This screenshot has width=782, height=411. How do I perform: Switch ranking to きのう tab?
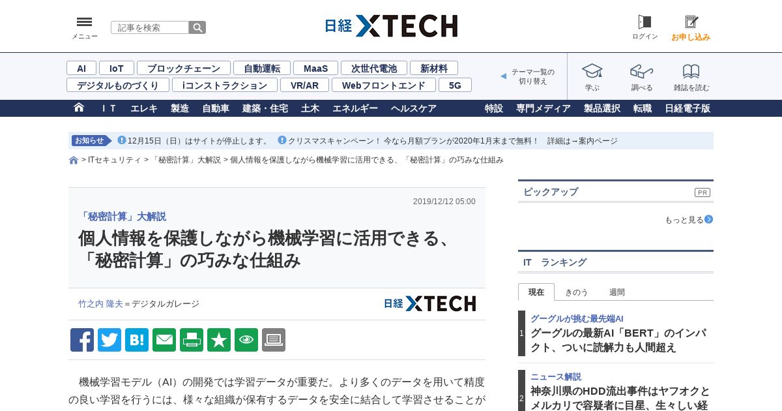point(576,292)
